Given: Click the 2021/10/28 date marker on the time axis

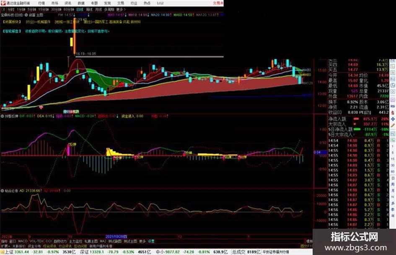Looking at the screenshot, I should (x=116, y=237).
